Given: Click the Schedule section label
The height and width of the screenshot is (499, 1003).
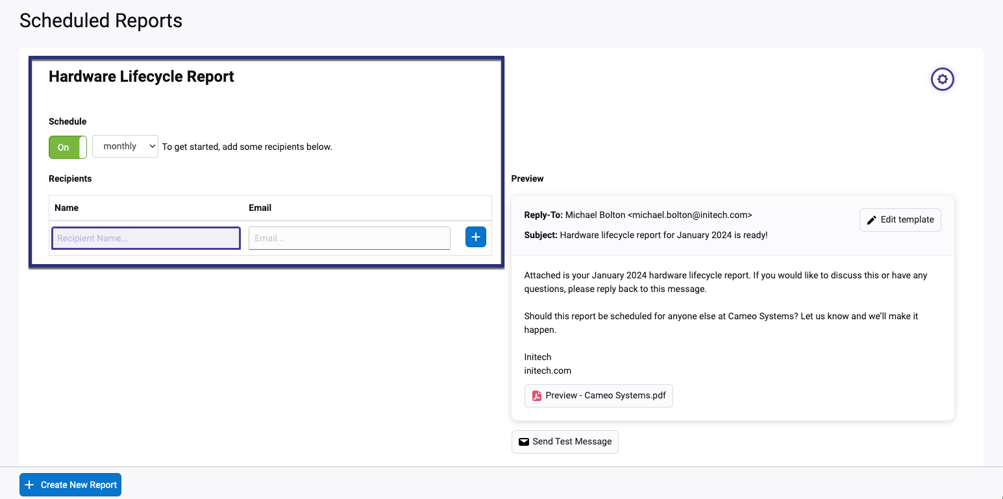Looking at the screenshot, I should click(x=68, y=121).
